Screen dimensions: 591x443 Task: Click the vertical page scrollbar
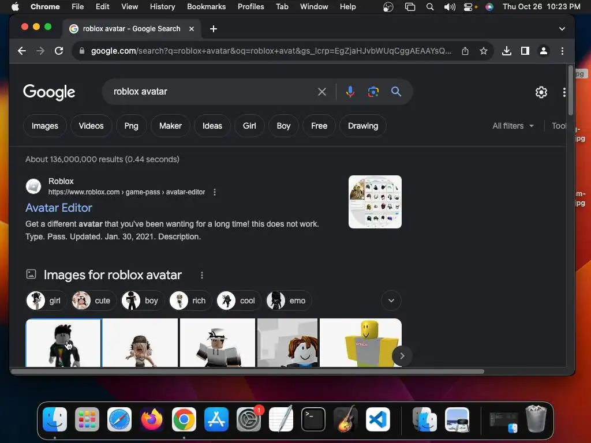[x=571, y=91]
